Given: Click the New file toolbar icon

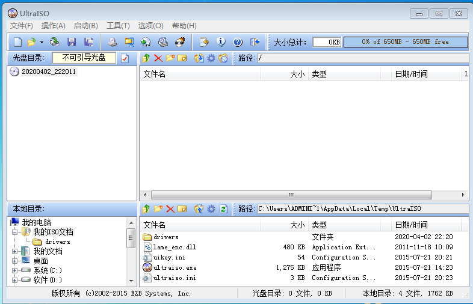Looking at the screenshot, I should [17, 42].
